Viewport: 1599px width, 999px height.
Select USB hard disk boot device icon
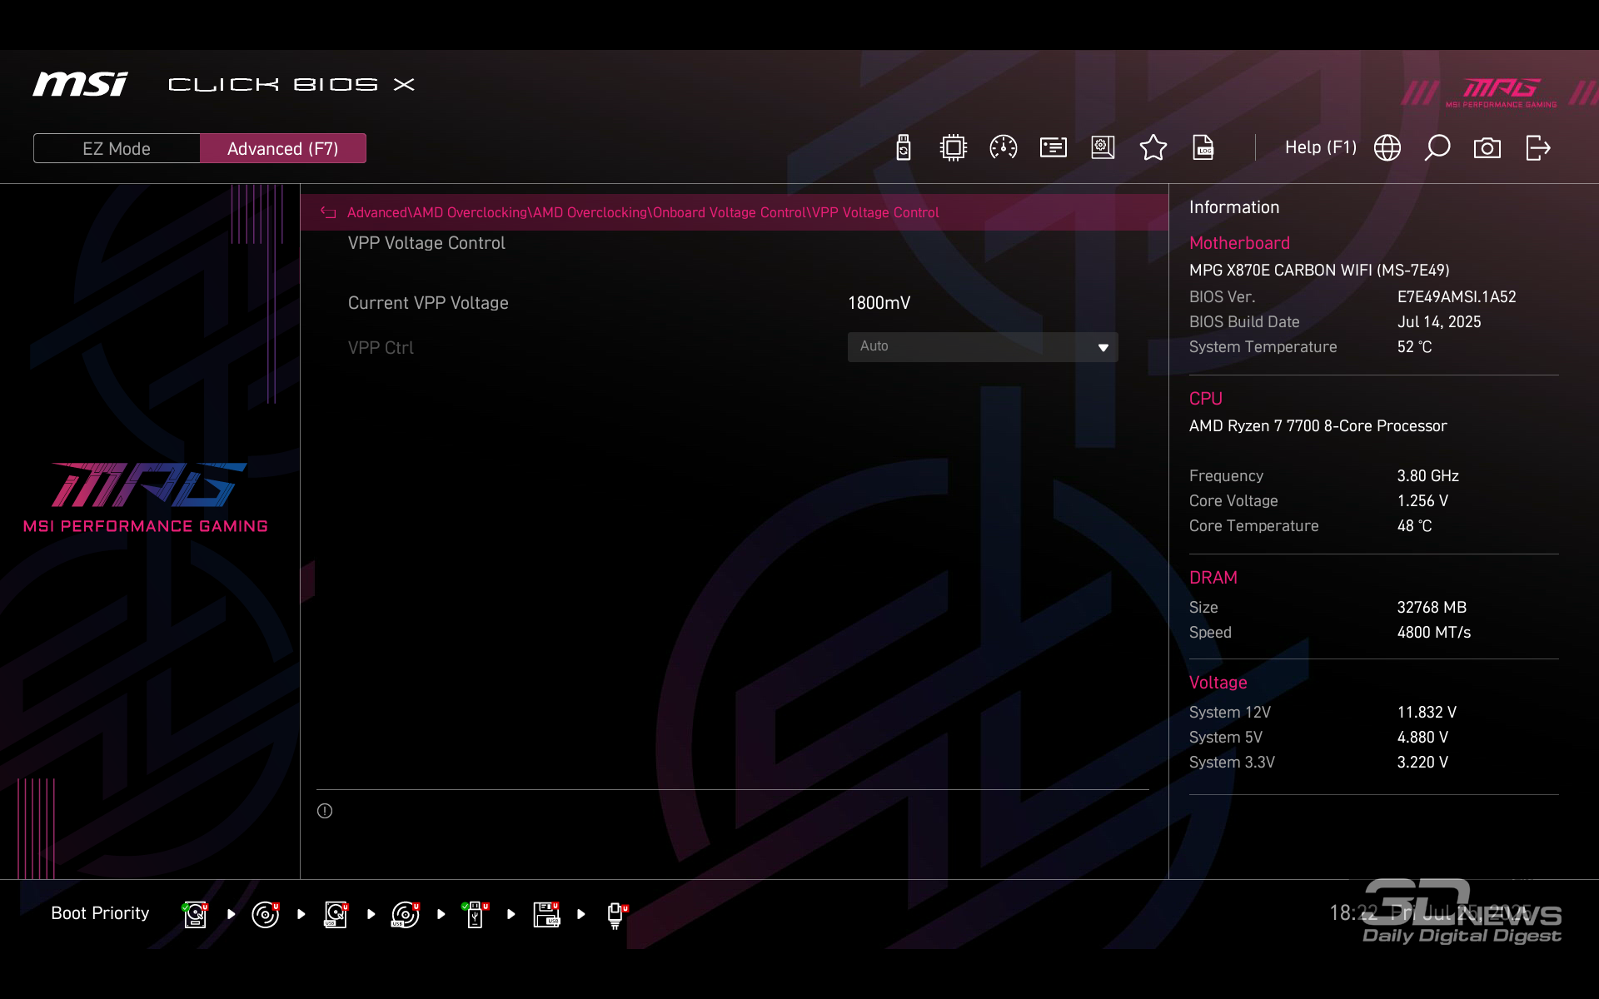tap(336, 914)
